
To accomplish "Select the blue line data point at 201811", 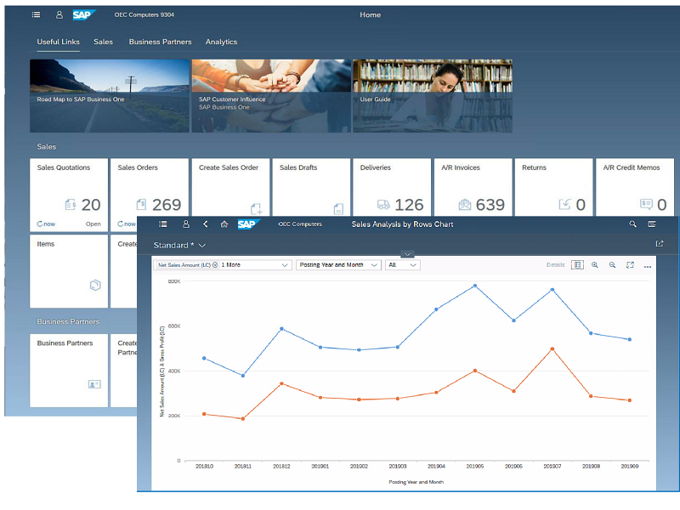I will (x=243, y=376).
